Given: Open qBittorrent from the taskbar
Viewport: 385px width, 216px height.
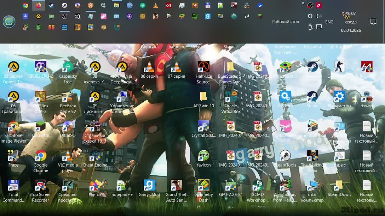Looking at the screenshot, I should [130, 5].
